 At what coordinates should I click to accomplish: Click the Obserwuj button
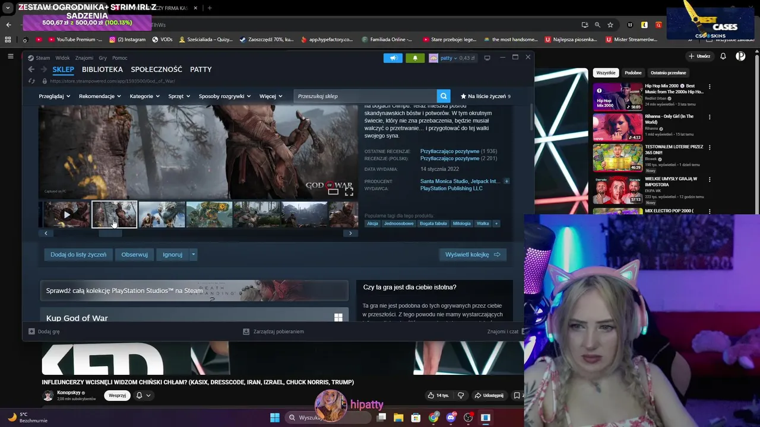coord(134,254)
